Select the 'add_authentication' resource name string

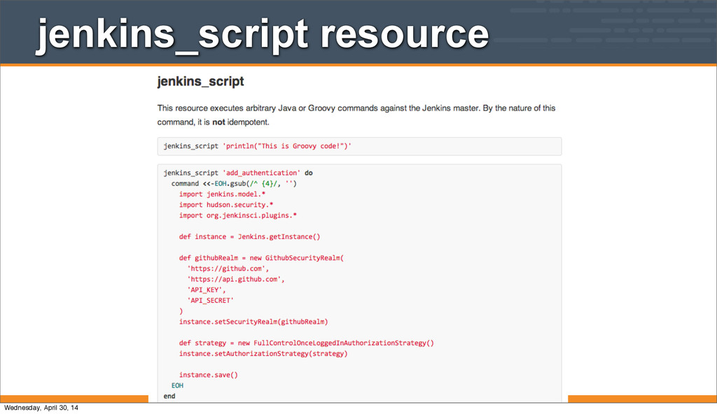pyautogui.click(x=261, y=173)
